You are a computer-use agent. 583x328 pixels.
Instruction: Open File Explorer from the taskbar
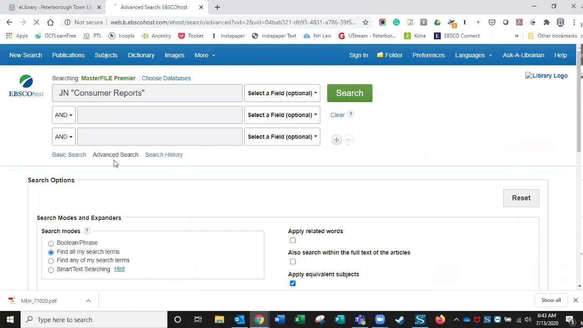tap(219, 319)
